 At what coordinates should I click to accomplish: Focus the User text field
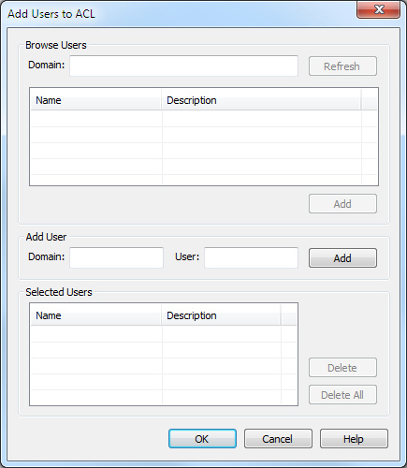pos(251,257)
